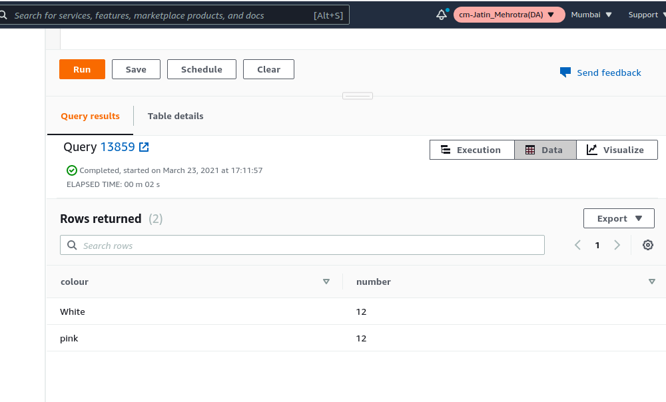Show the Execution view
This screenshot has height=402, width=666.
click(472, 150)
